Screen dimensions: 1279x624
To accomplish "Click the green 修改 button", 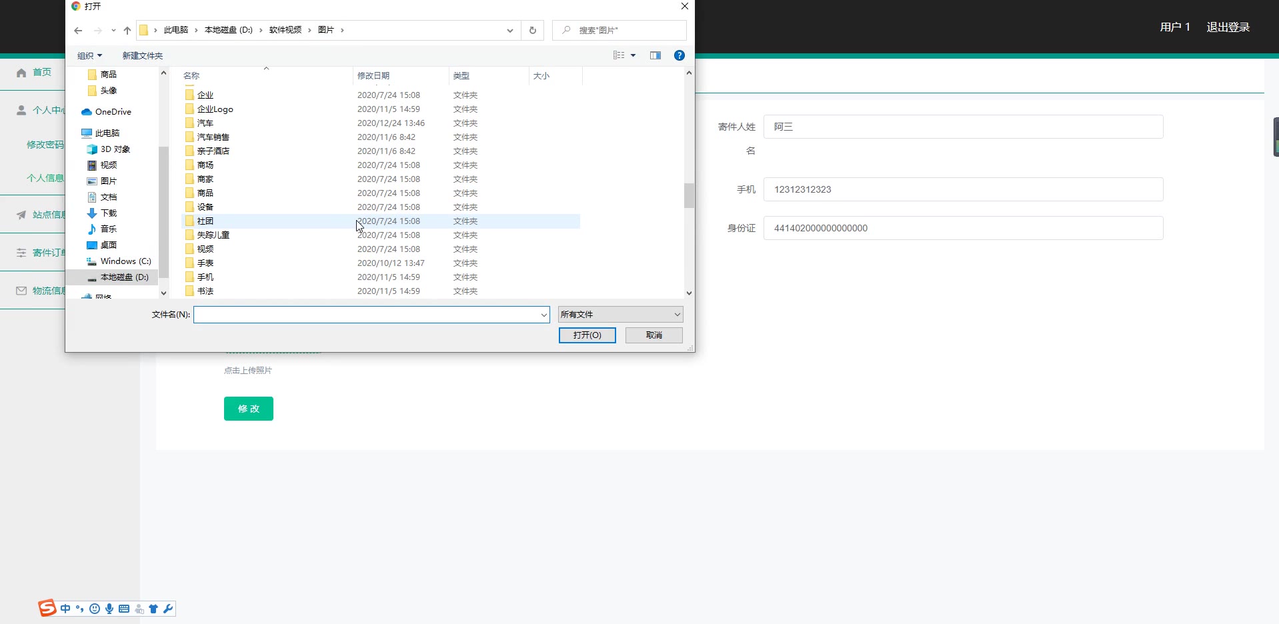I will pyautogui.click(x=249, y=409).
